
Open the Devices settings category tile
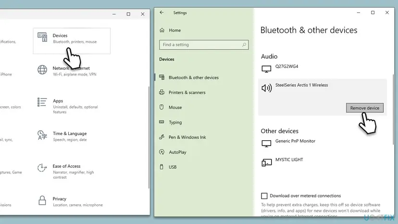[72, 41]
